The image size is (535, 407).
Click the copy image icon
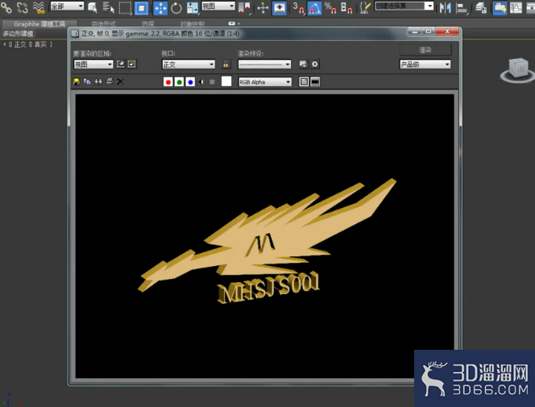87,81
